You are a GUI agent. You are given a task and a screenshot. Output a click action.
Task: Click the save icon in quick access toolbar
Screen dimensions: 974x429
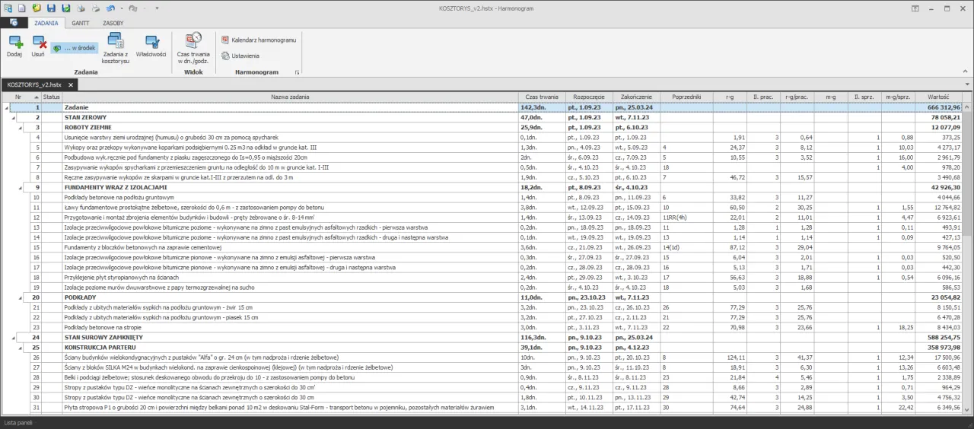pyautogui.click(x=51, y=8)
